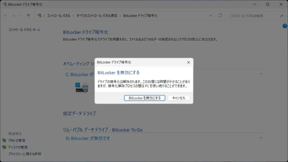Open help with the blue question icon
Screen dimensions: 288x162
click(x=285, y=26)
